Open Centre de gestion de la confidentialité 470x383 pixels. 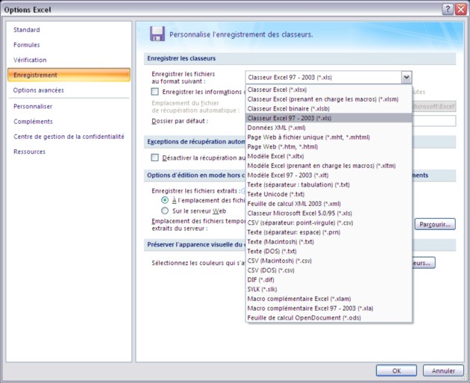coord(69,137)
